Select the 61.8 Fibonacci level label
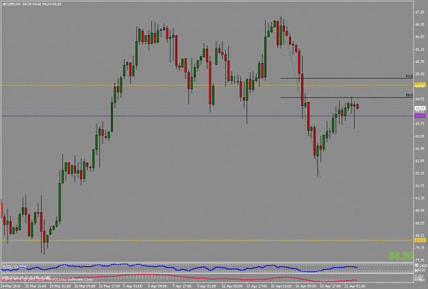This screenshot has height=289, width=428. coord(409,76)
